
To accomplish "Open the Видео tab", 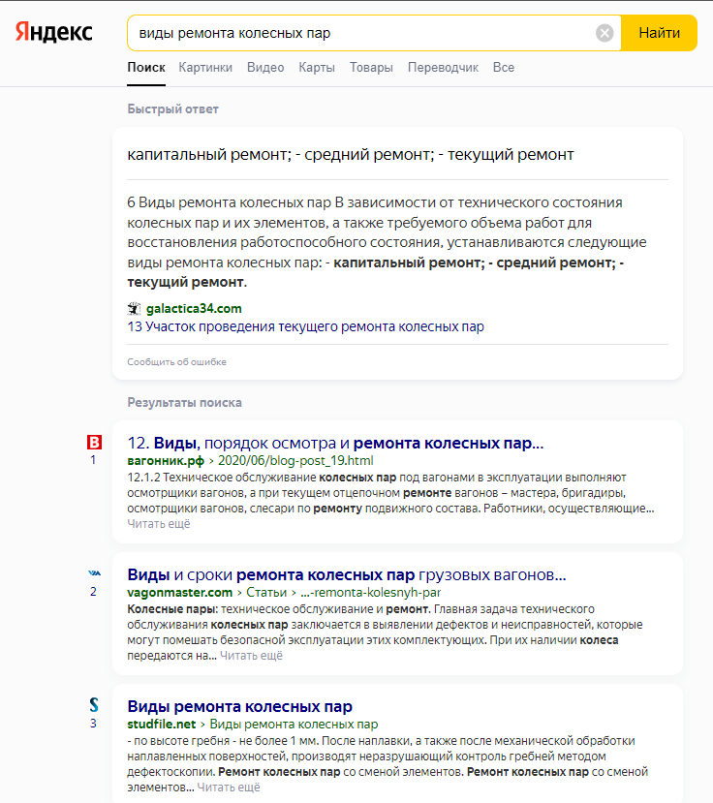I will [x=265, y=68].
